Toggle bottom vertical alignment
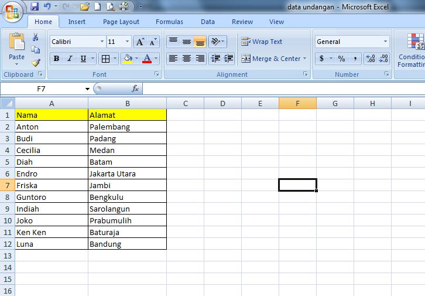The width and height of the screenshot is (425, 296). click(x=200, y=42)
